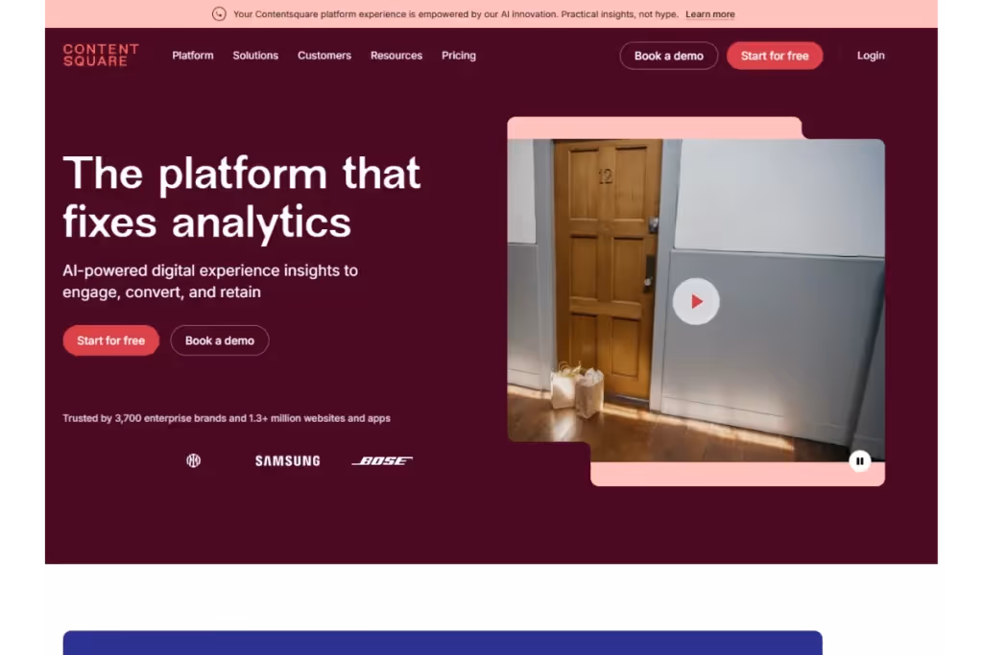
Task: Open the Learn more link in the banner
Action: [709, 13]
